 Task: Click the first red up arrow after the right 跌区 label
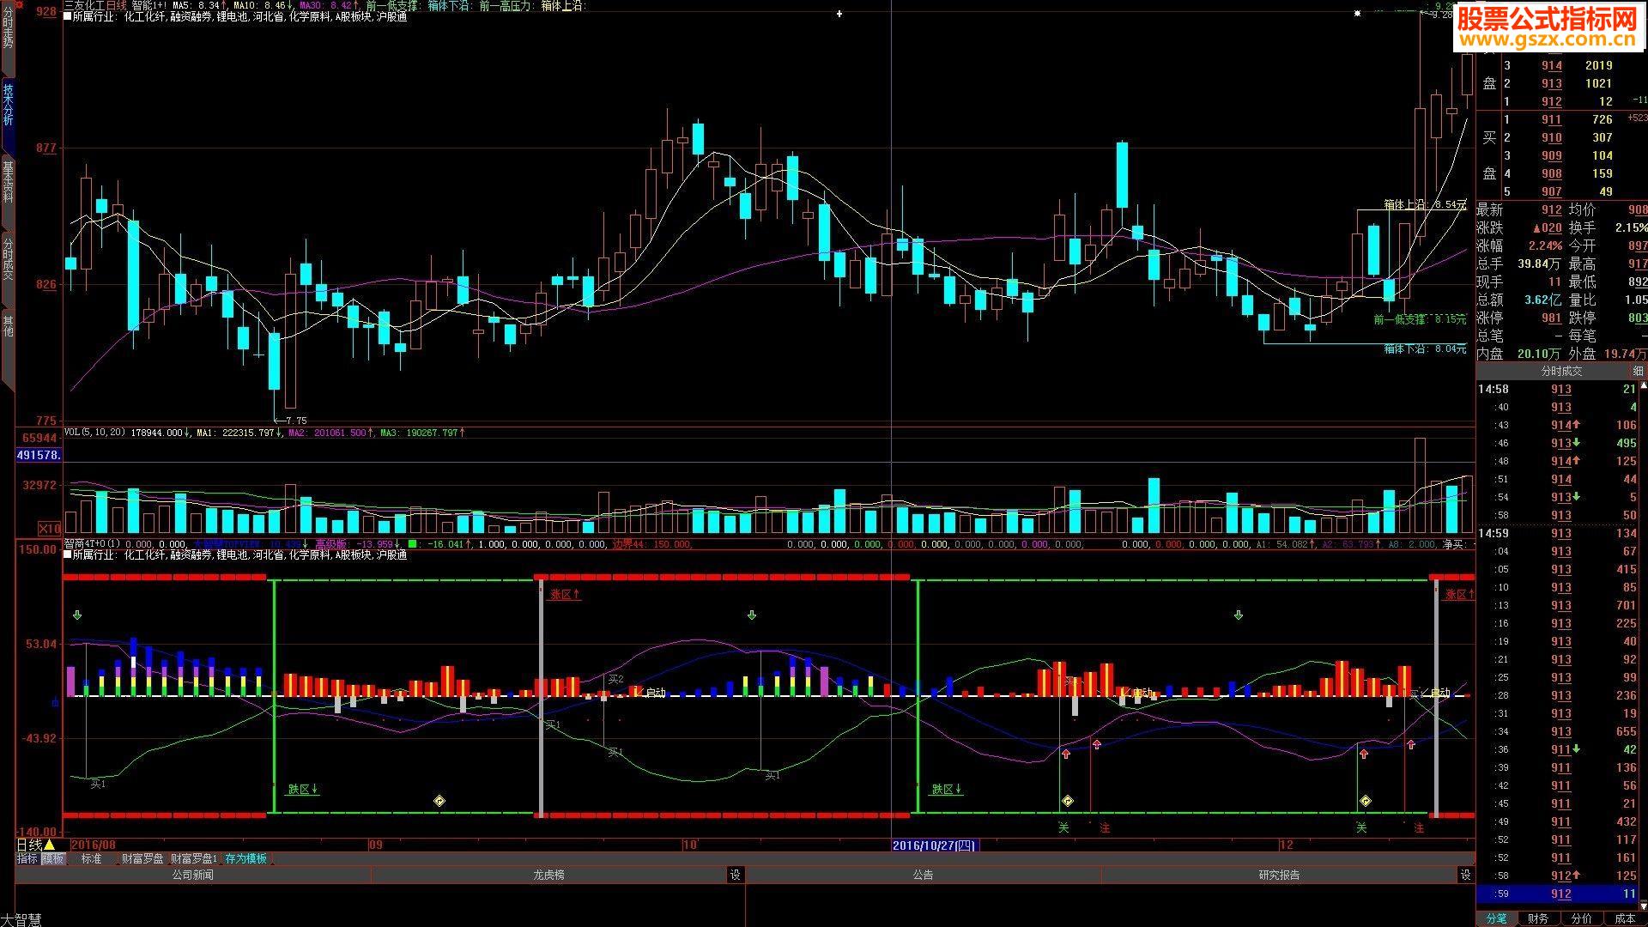point(1066,754)
